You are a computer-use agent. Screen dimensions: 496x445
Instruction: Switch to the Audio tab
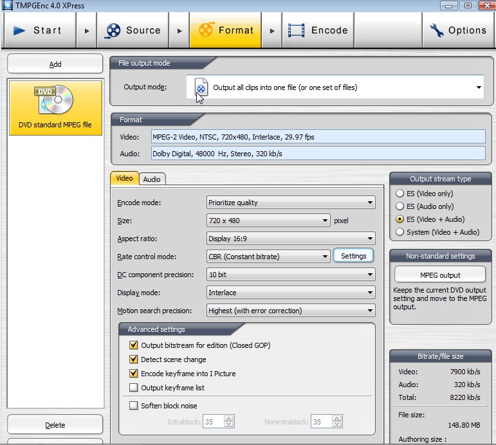[152, 179]
